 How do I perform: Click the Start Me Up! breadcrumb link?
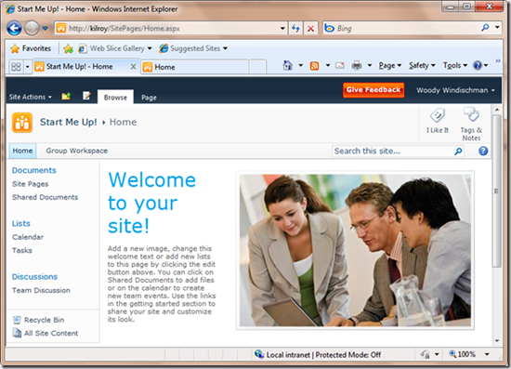click(69, 122)
